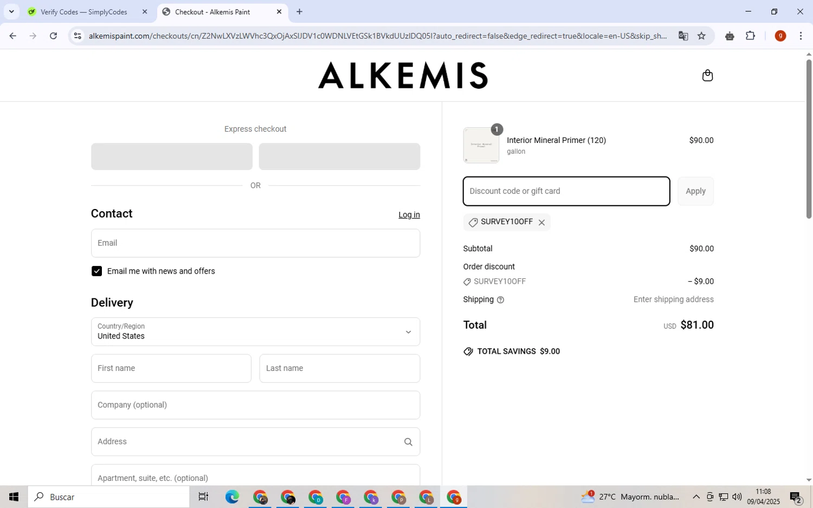This screenshot has height=508, width=813.
Task: Open the weather widget showing 27°C
Action: 630,497
